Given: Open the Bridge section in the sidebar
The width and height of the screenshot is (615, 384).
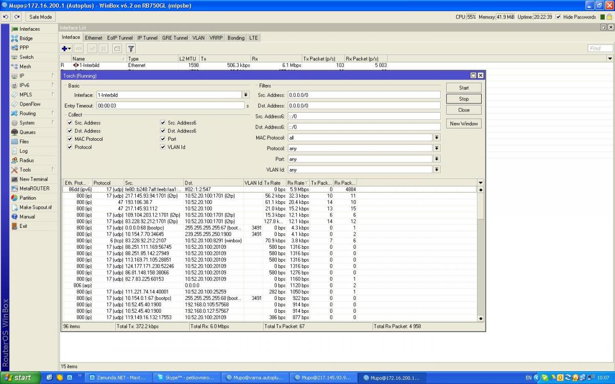Looking at the screenshot, I should pyautogui.click(x=26, y=38).
